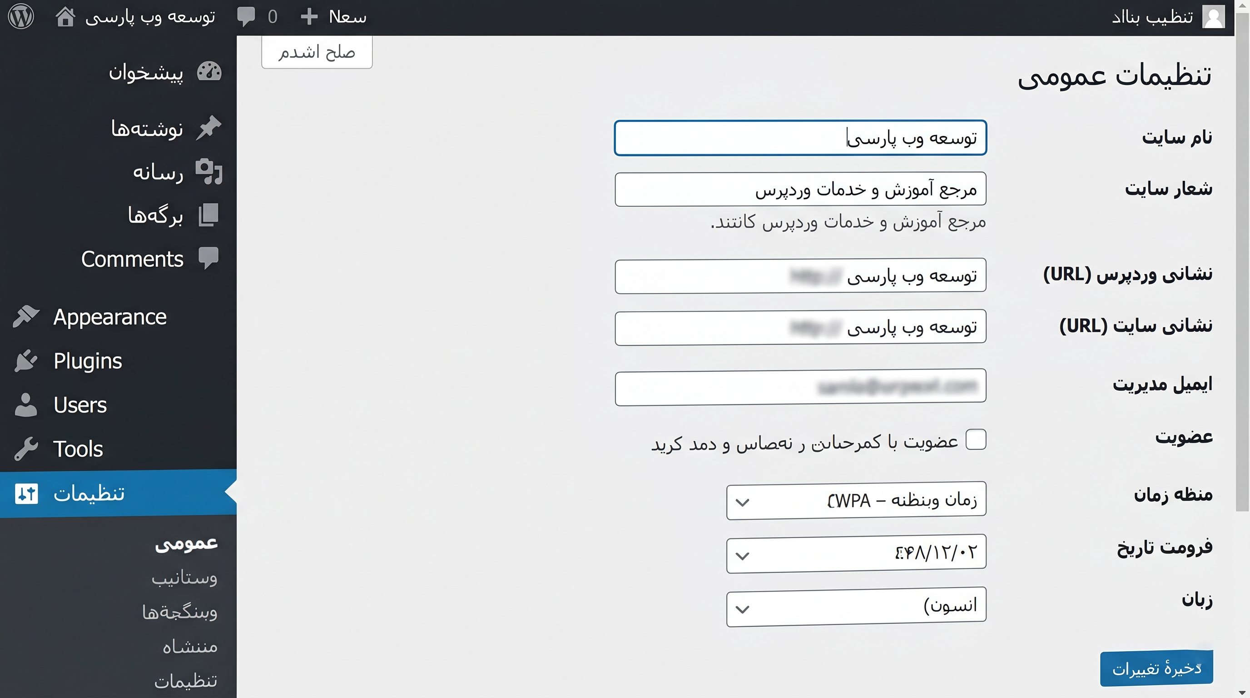
Task: Open the user avatar in admin bar
Action: point(1214,17)
